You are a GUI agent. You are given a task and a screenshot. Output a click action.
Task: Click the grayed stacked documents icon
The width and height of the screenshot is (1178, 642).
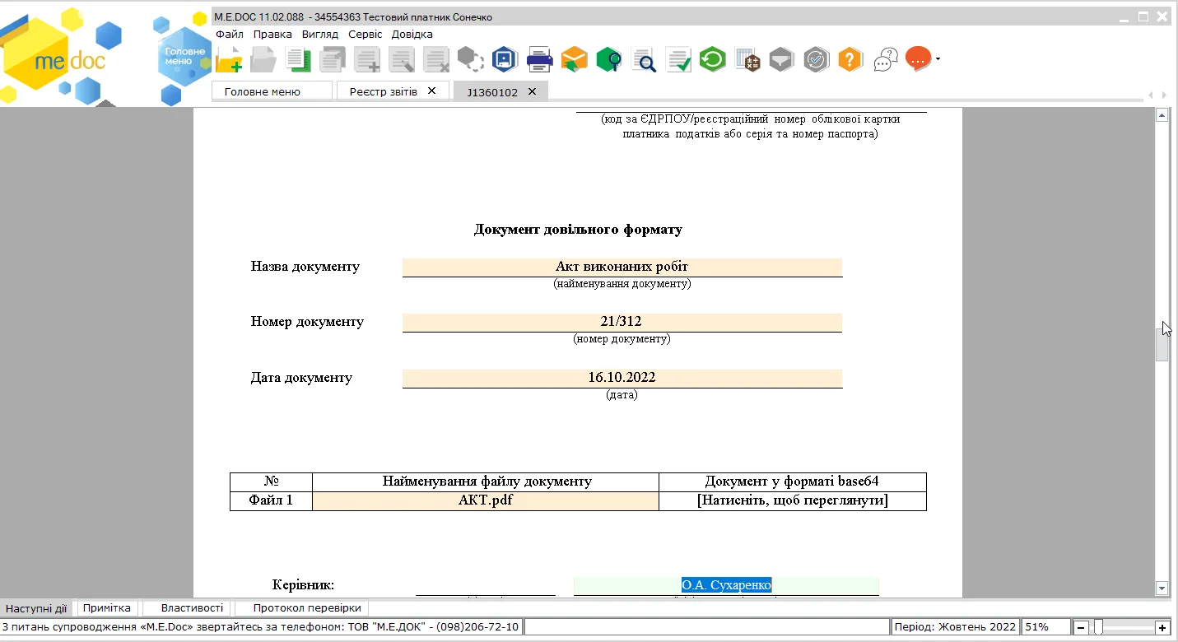[333, 60]
